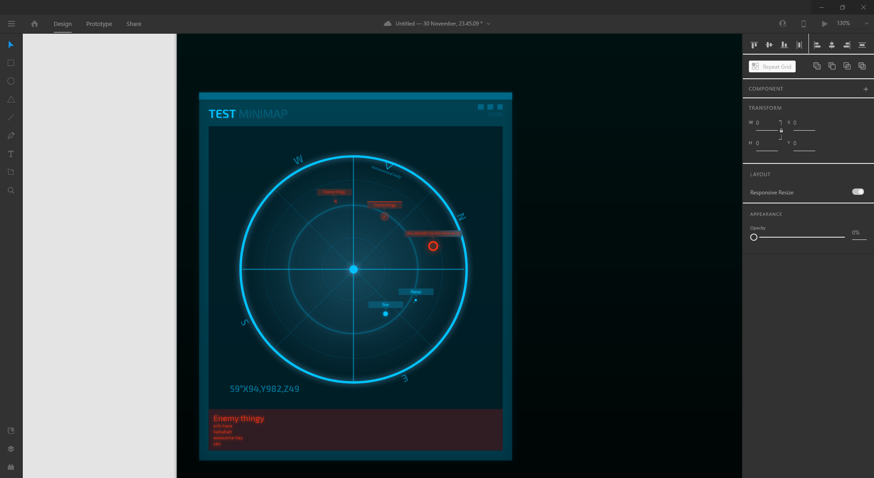Select the Line tool
The width and height of the screenshot is (874, 478).
coord(11,117)
